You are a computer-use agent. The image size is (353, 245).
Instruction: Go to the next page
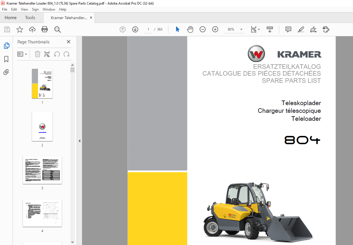(x=135, y=29)
